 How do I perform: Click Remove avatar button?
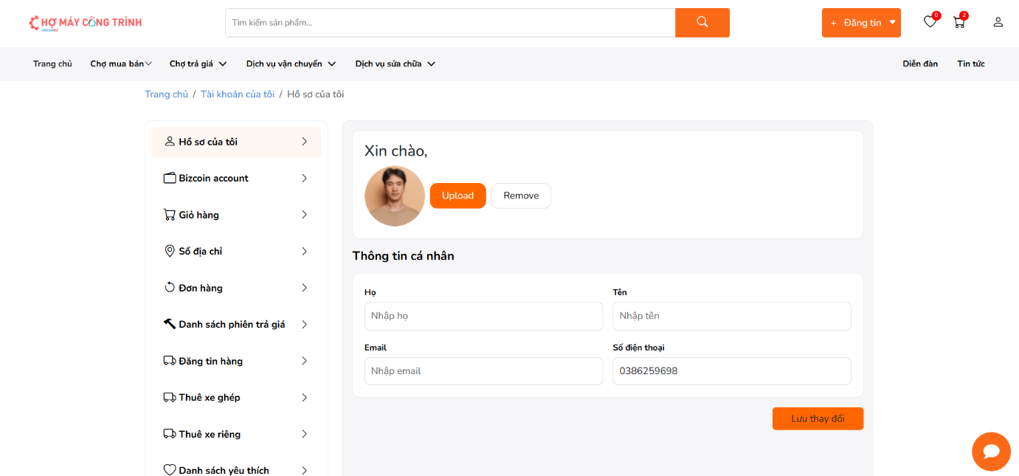tap(521, 196)
